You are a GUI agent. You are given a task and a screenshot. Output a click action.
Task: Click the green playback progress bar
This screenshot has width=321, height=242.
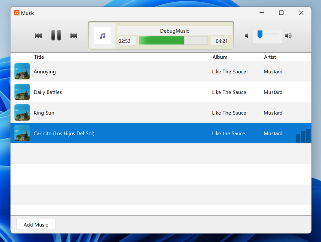(174, 40)
